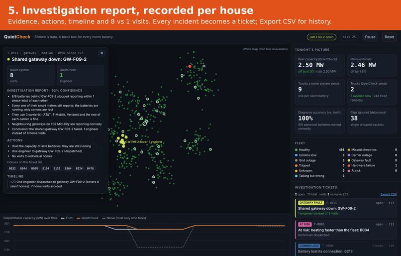The width and height of the screenshot is (401, 256).
Task: Select house chip 8476
Action: pyautogui.click(x=90, y=168)
